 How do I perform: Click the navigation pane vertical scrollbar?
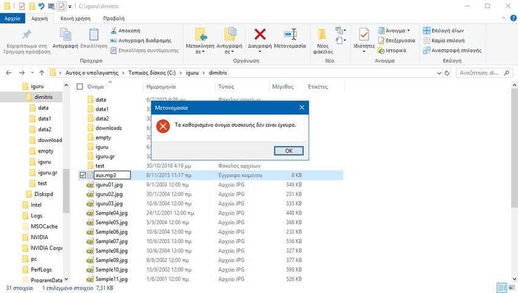click(x=66, y=192)
